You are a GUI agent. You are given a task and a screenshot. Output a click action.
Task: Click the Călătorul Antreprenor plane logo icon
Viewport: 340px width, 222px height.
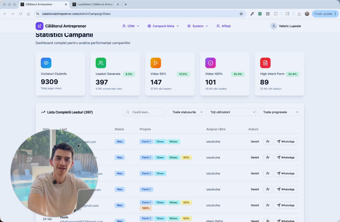point(40,26)
